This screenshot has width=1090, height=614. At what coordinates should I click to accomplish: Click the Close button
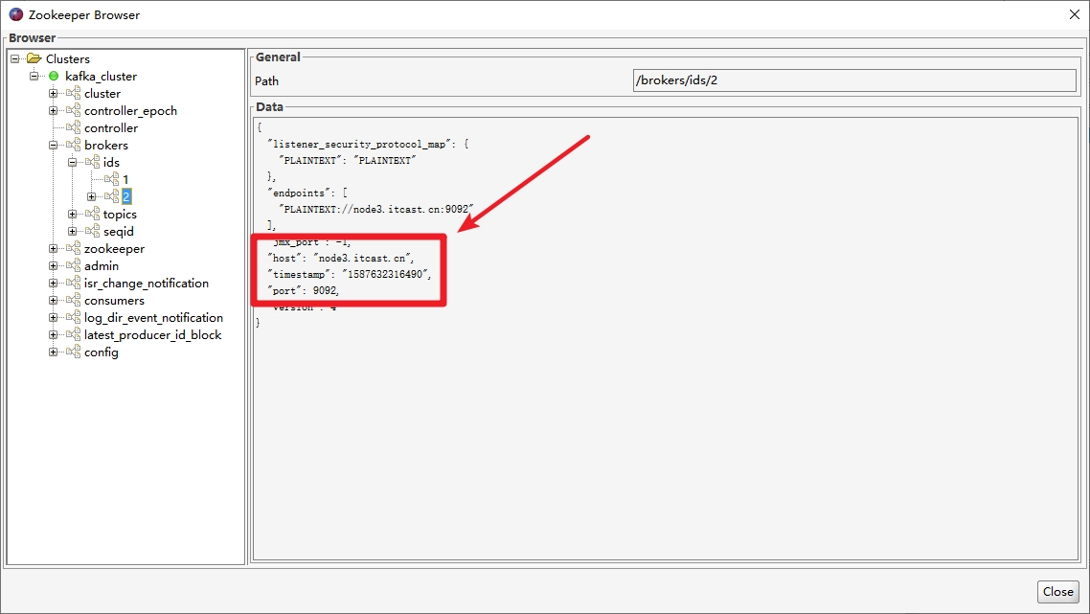coord(1058,592)
